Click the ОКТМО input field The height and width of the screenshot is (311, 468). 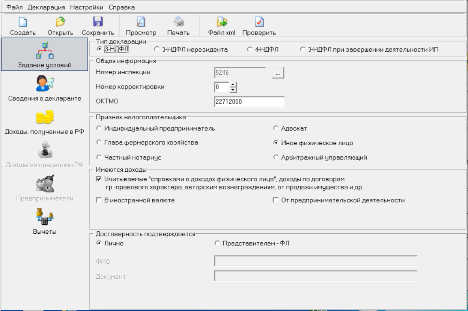(x=249, y=102)
